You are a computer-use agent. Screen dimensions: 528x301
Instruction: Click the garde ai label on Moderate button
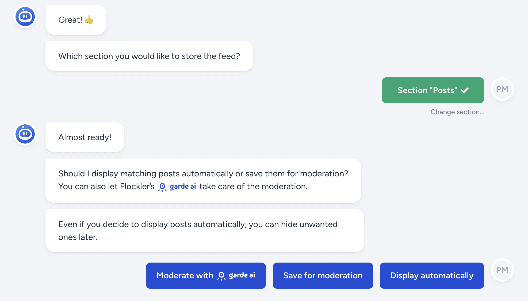(x=242, y=275)
